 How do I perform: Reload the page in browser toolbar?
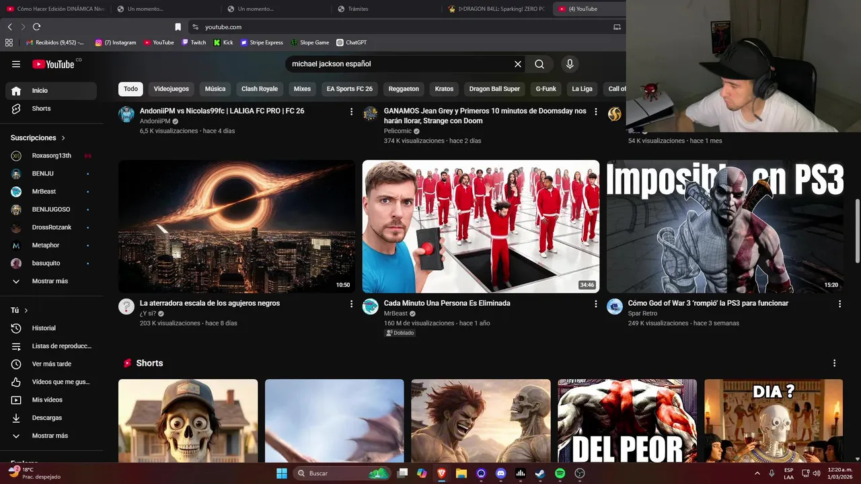36,27
